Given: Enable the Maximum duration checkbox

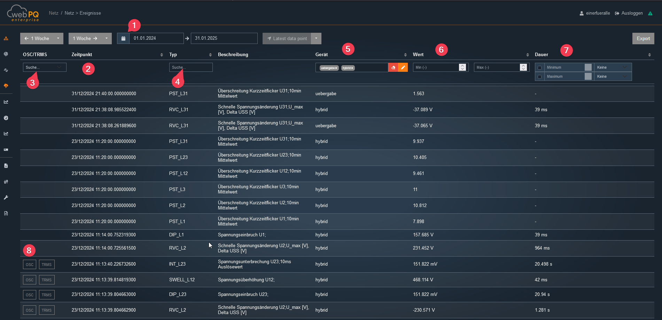Looking at the screenshot, I should coord(539,77).
